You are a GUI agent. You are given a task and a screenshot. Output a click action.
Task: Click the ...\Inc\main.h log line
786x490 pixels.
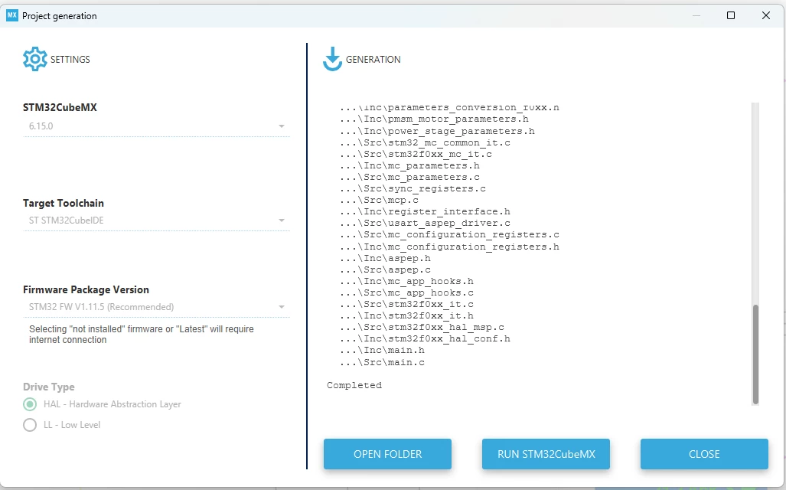pos(382,350)
